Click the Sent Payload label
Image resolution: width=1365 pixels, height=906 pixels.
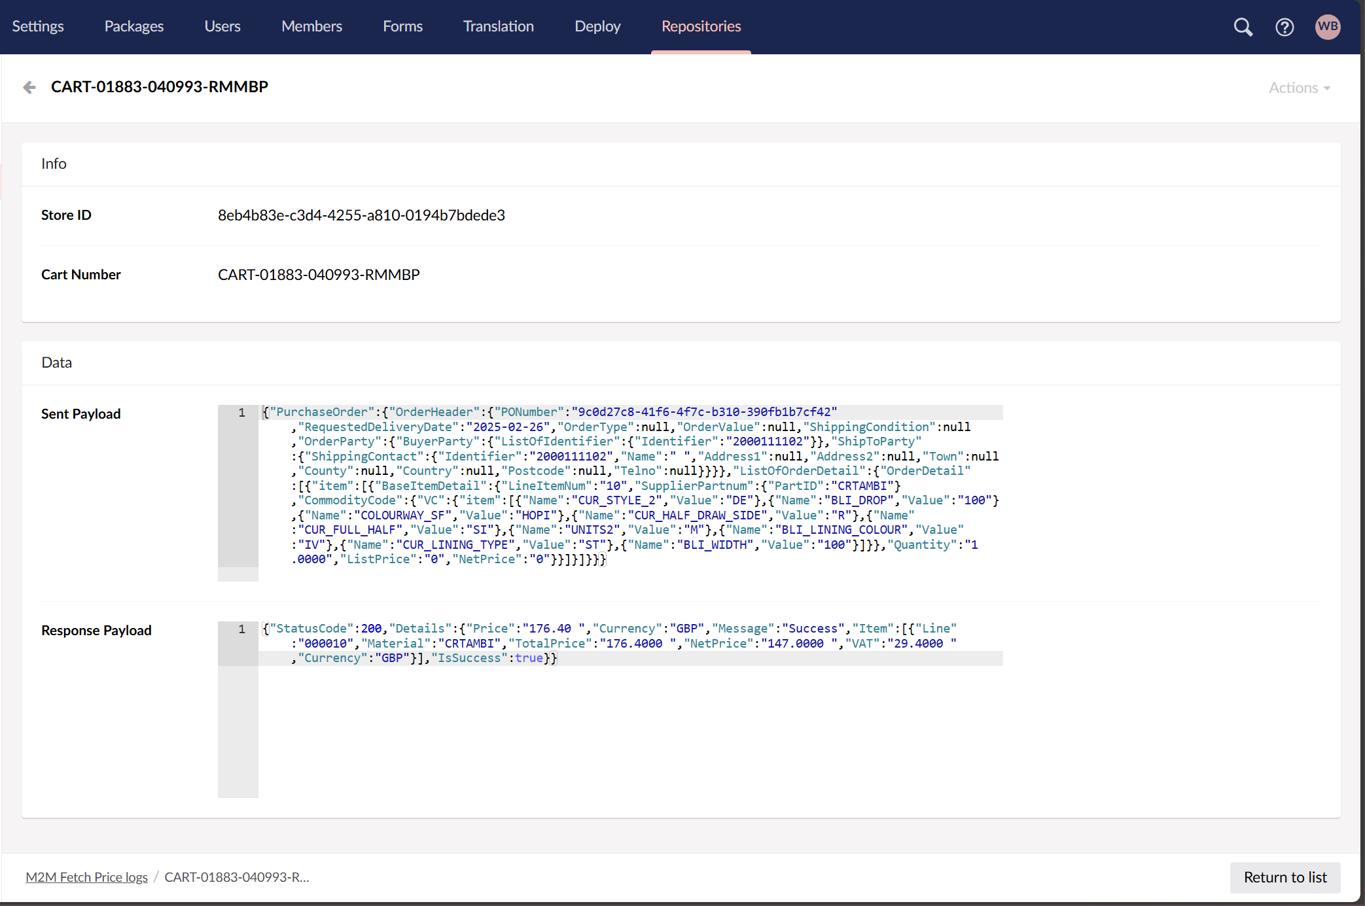[81, 414]
